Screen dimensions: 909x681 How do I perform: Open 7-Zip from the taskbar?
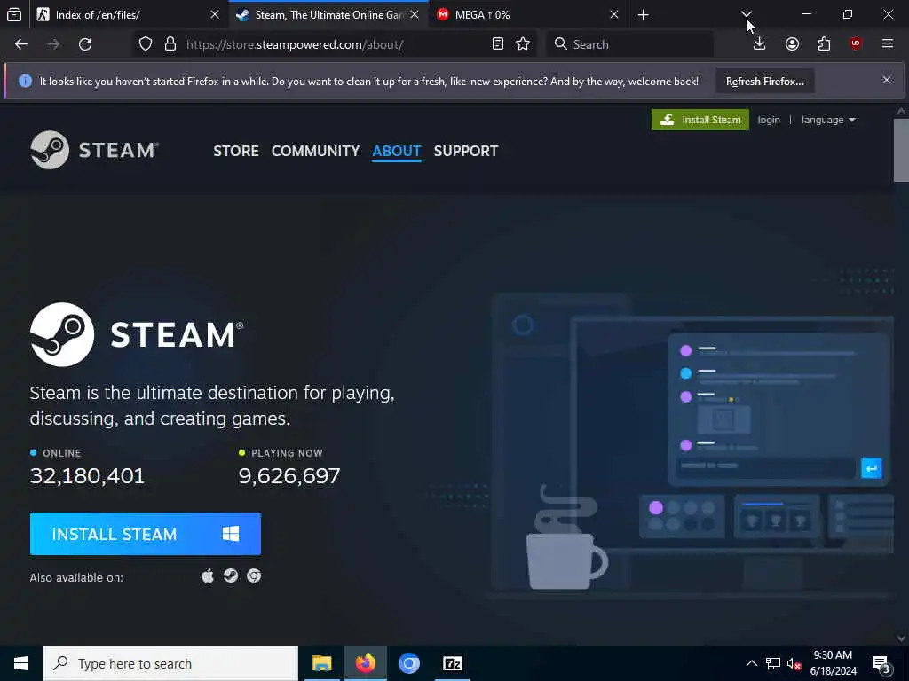click(x=452, y=663)
